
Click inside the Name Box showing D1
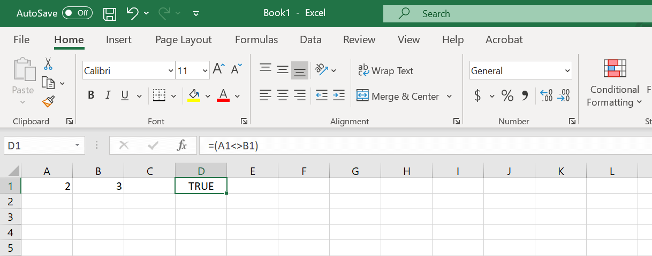pos(39,145)
